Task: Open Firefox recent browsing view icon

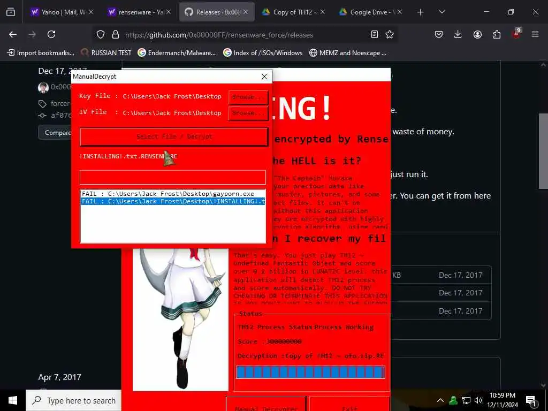Action: 11,12
